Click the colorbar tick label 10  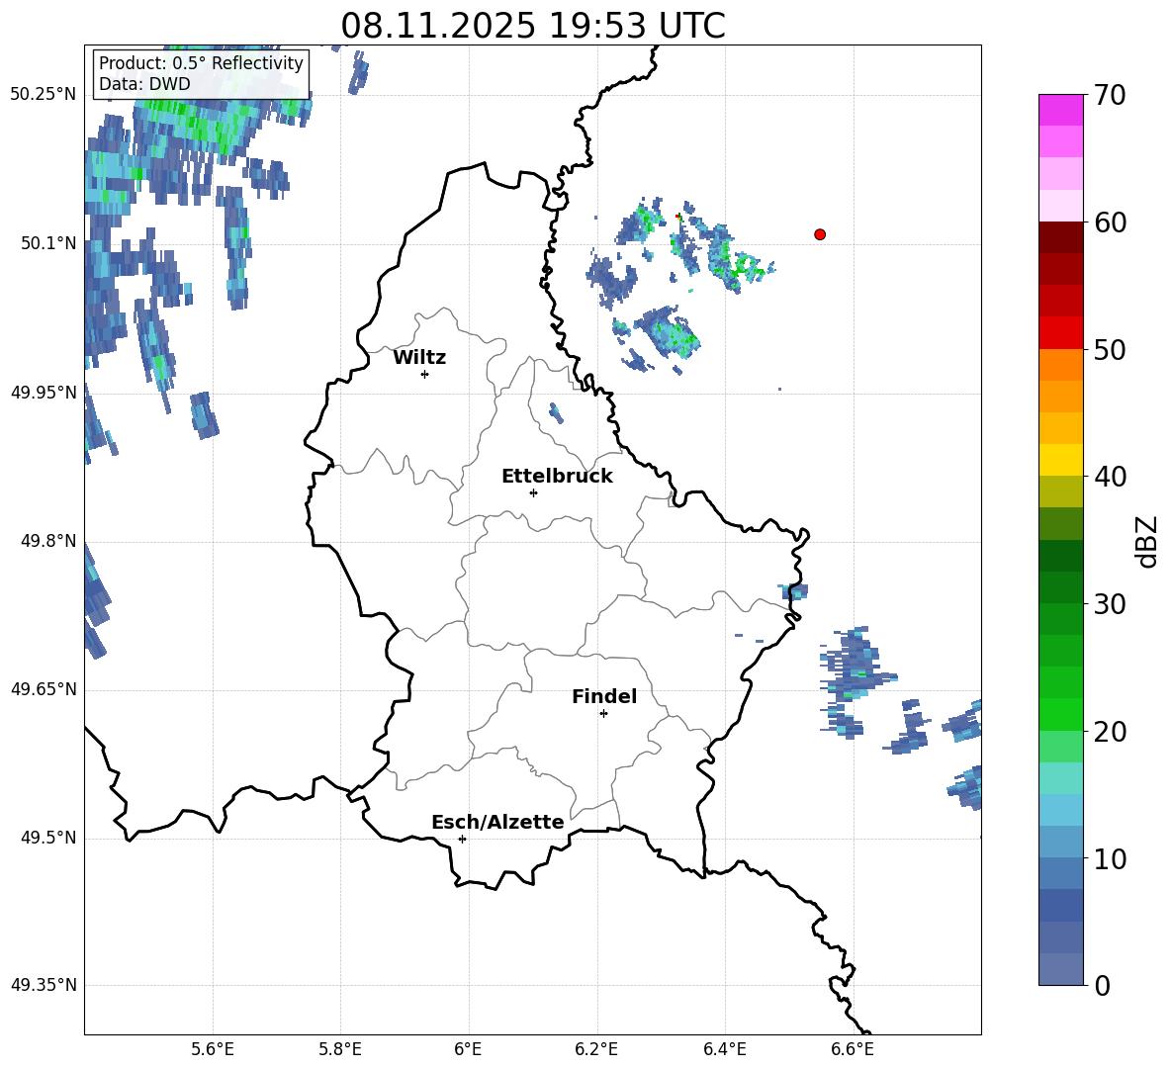1111,858
